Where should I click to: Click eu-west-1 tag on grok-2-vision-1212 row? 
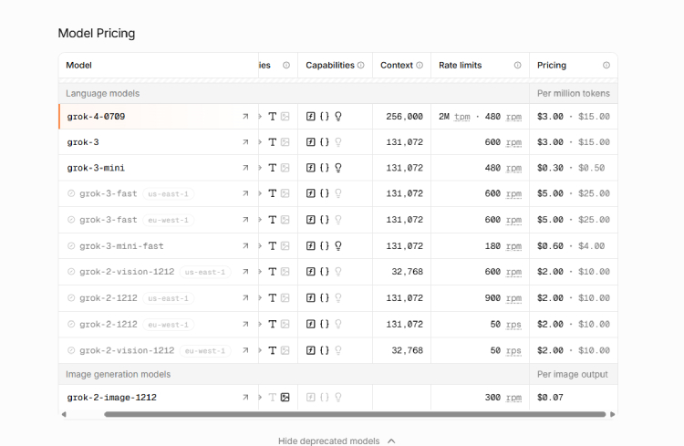pos(205,351)
